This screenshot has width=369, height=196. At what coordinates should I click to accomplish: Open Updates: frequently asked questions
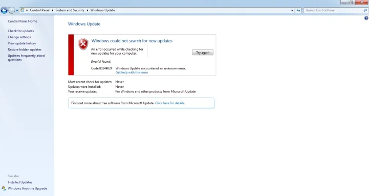pos(26,58)
